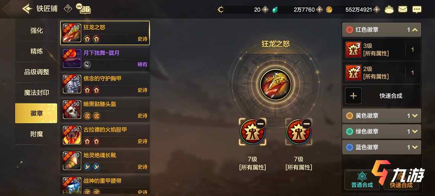Screen dimensions: 435x196
Task: Open the mail envelope icon
Action: click(x=403, y=9)
